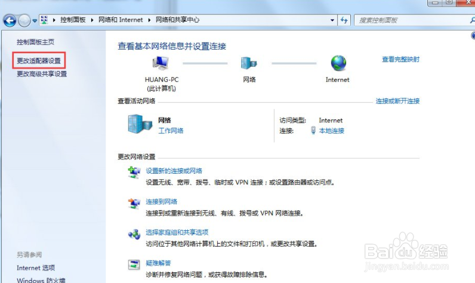Click the 选择家庭组和共享选项 icon
This screenshot has width=475, height=283.
[x=134, y=234]
